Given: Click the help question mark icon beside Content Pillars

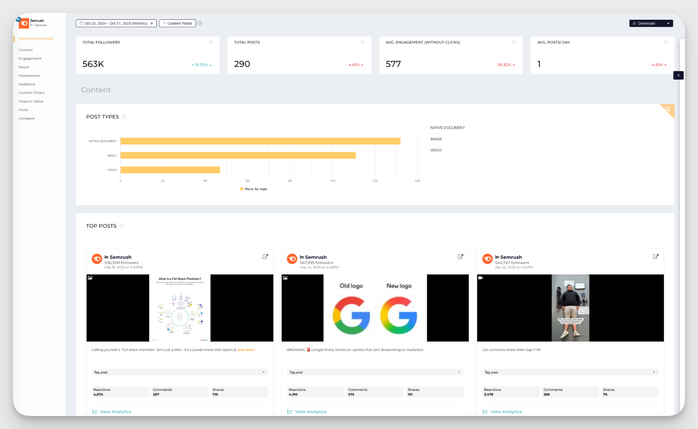Looking at the screenshot, I should point(200,23).
